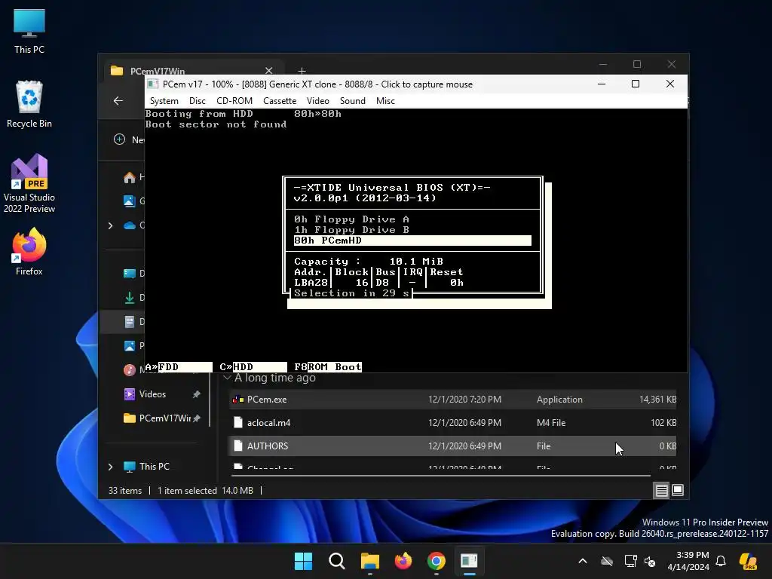The width and height of the screenshot is (772, 579).
Task: Close the PCemV17Win Explorer tab
Action: coord(269,71)
